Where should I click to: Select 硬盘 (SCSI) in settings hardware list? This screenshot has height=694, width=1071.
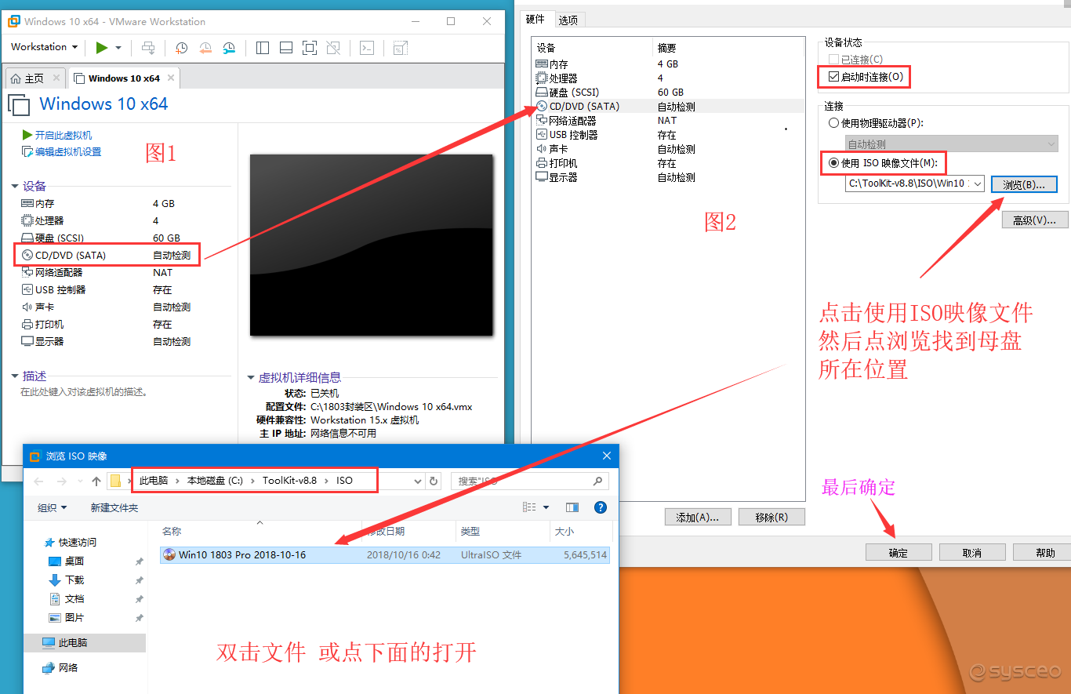(x=669, y=93)
